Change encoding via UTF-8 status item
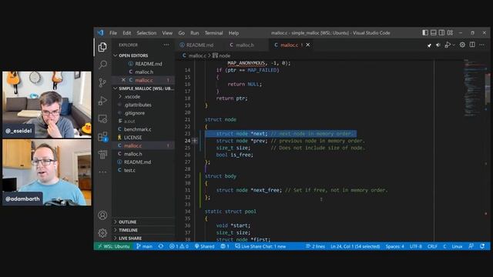This screenshot has width=493, height=277. (416, 246)
